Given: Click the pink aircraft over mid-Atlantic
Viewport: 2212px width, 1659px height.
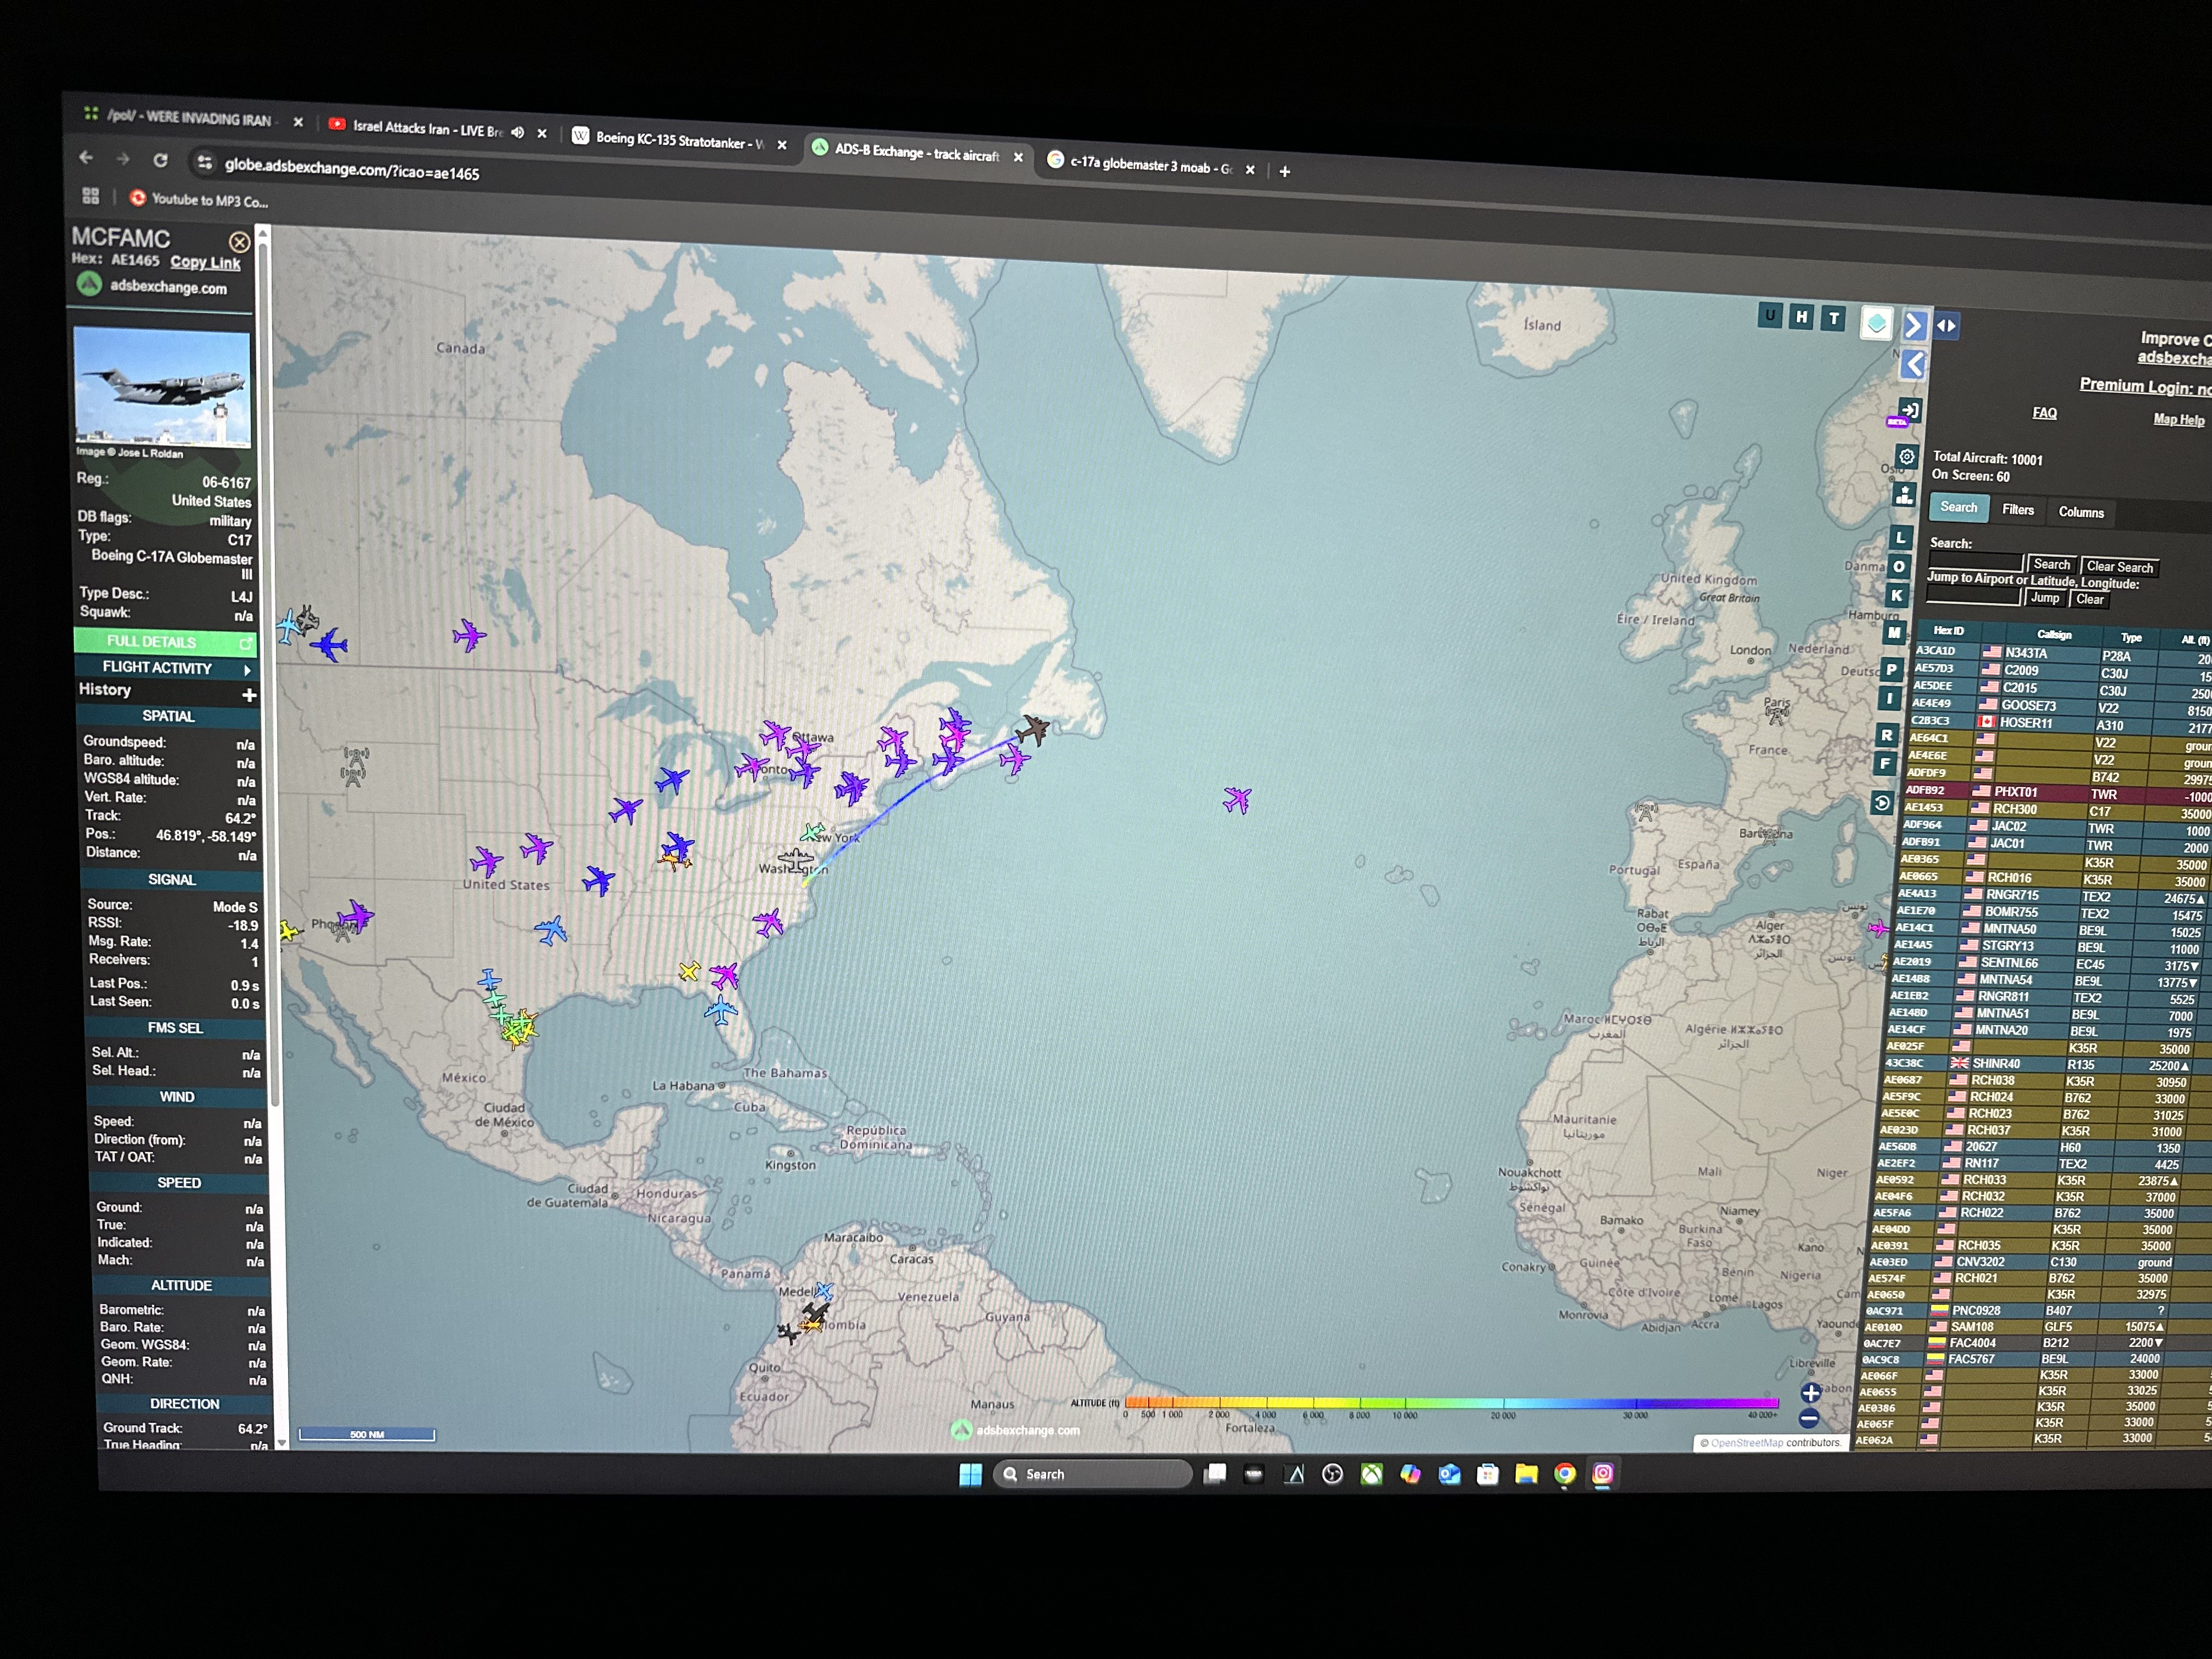Looking at the screenshot, I should (x=1237, y=799).
